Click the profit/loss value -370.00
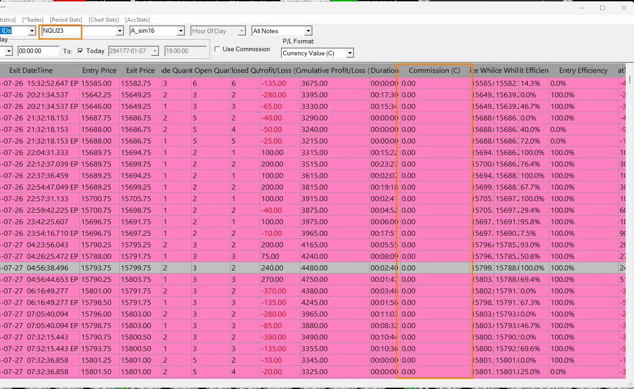 [x=274, y=291]
